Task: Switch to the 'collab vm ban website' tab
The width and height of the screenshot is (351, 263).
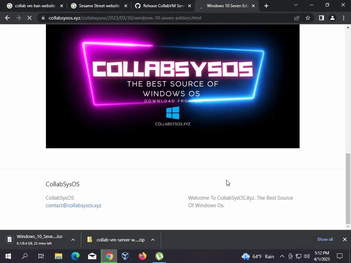Action: [35, 6]
